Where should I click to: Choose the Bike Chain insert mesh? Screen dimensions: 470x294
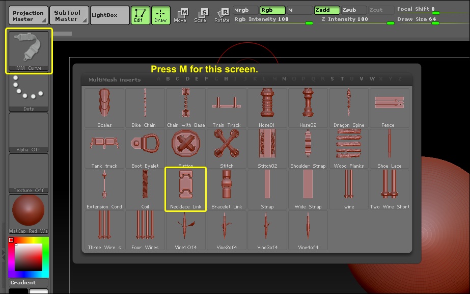(145, 108)
